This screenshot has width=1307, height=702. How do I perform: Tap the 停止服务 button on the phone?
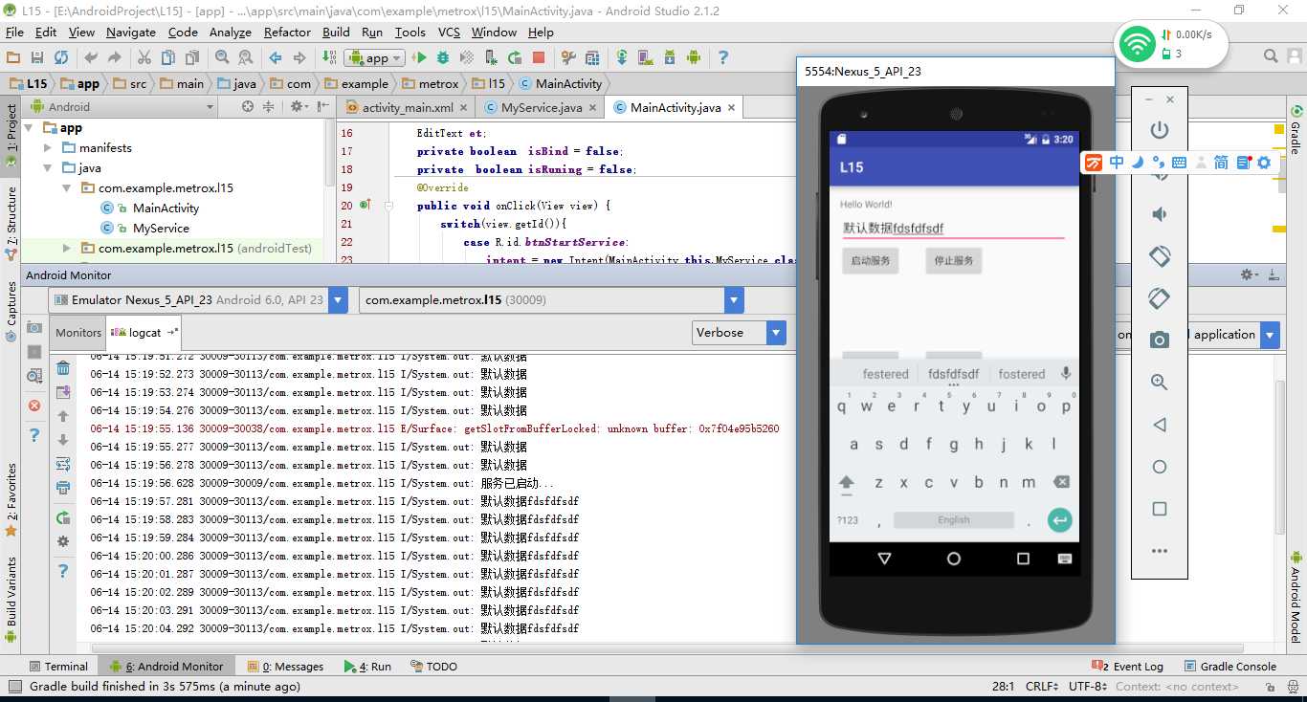click(953, 260)
